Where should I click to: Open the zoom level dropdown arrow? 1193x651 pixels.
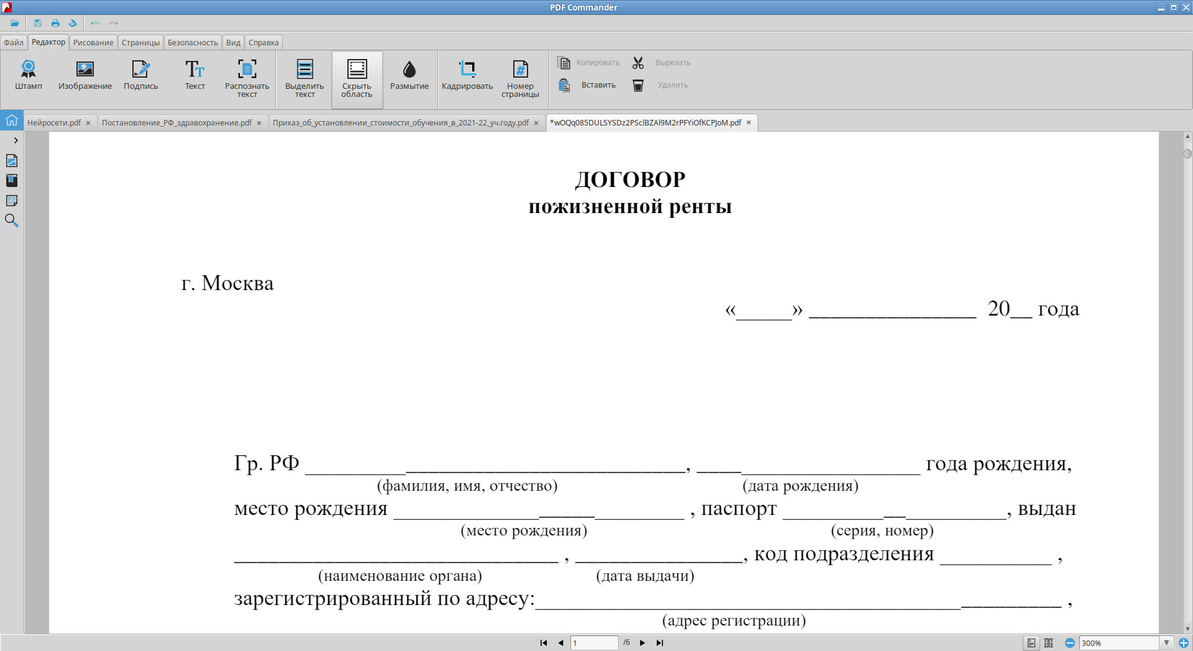click(1166, 643)
